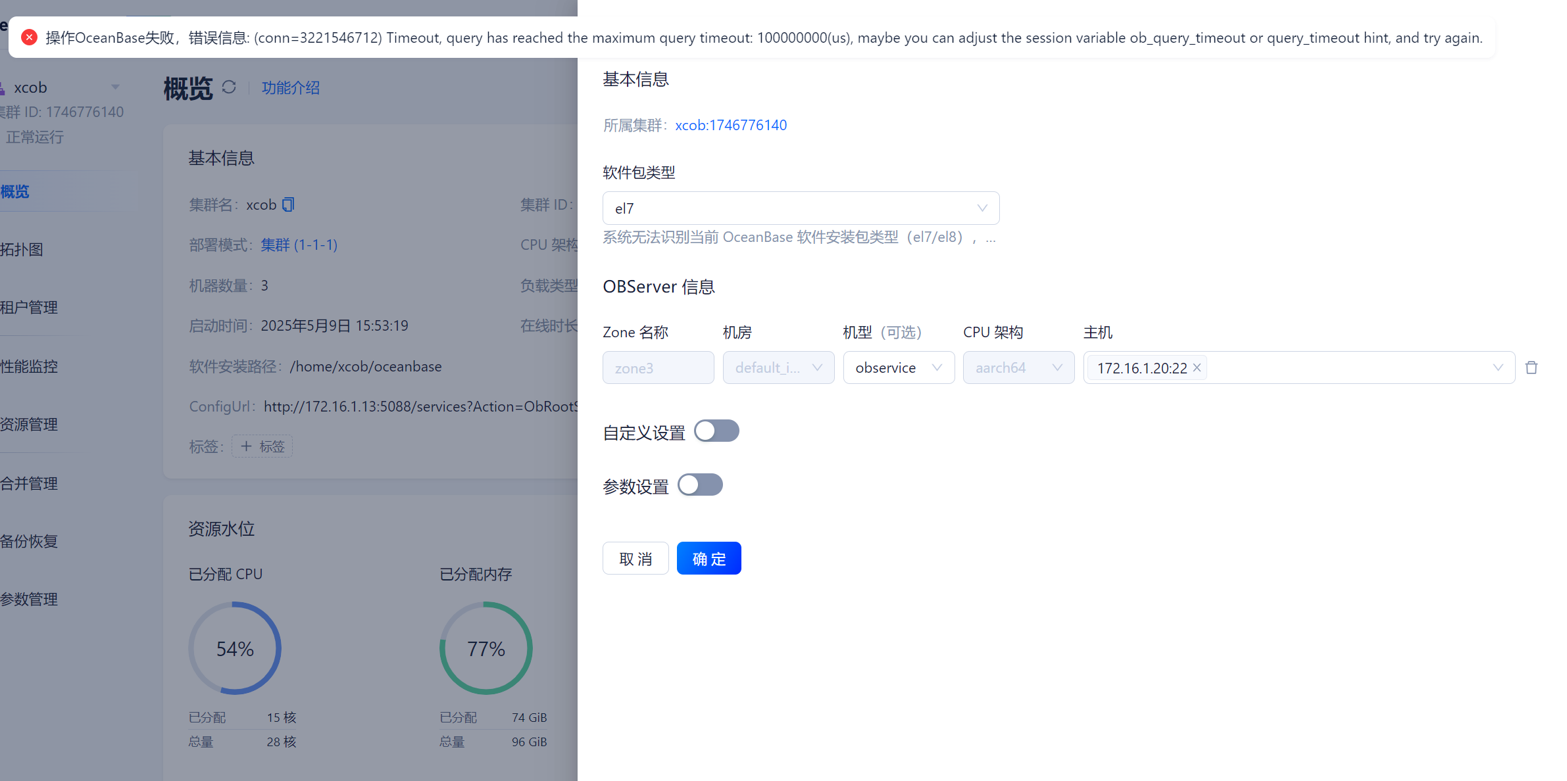Click the cluster switcher caret next to xcob
This screenshot has height=781, width=1567.
pyautogui.click(x=115, y=87)
